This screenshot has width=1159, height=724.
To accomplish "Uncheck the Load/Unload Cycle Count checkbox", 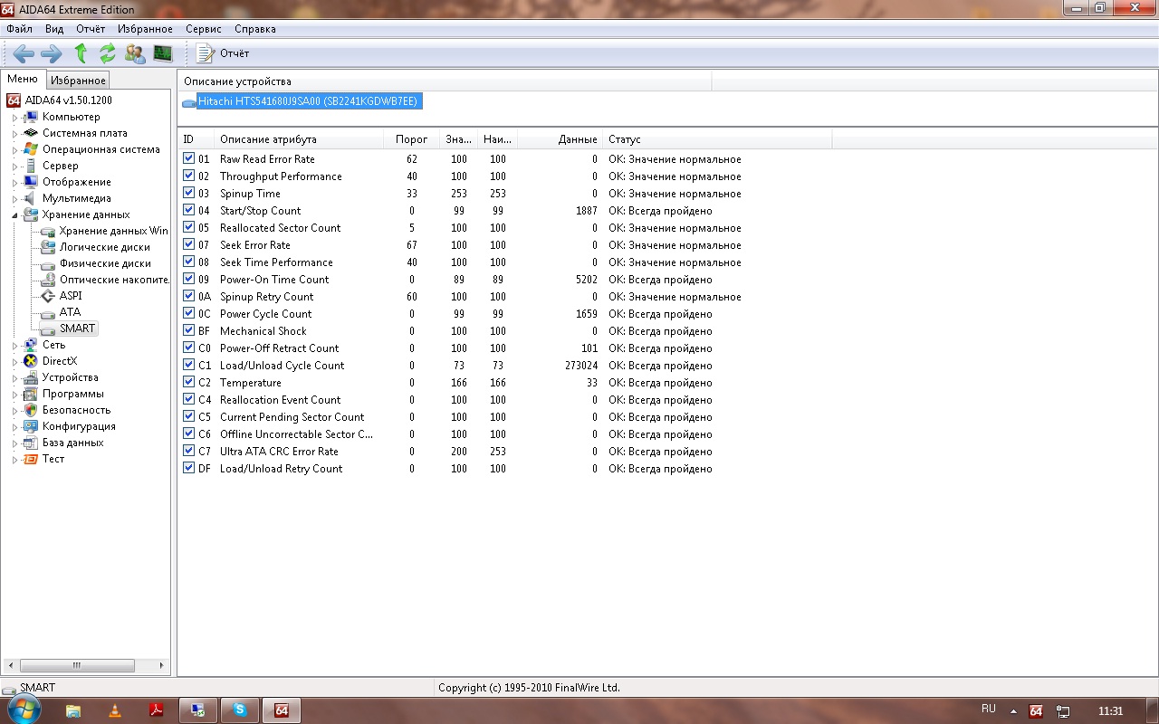I will [189, 365].
